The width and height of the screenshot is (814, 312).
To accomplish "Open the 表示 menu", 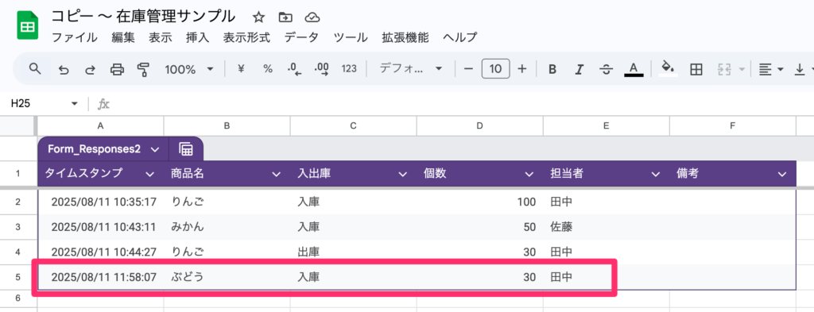I will point(161,37).
